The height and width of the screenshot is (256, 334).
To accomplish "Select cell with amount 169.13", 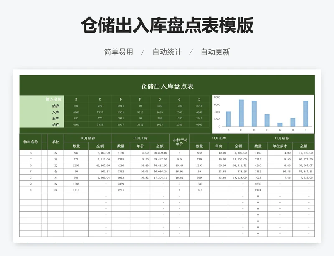I will [x=100, y=171].
